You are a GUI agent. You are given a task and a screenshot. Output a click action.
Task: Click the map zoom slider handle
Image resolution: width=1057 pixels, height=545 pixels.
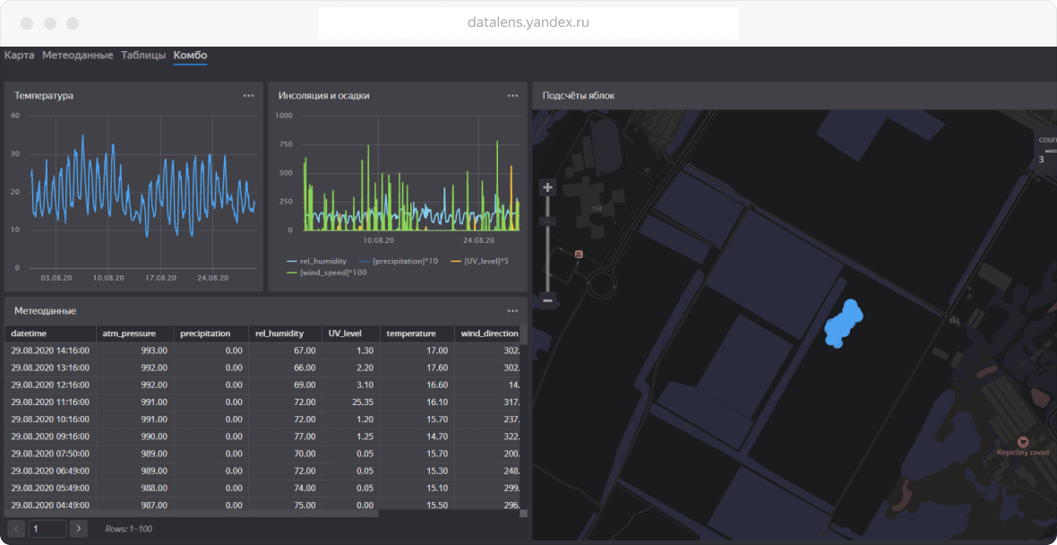click(548, 221)
